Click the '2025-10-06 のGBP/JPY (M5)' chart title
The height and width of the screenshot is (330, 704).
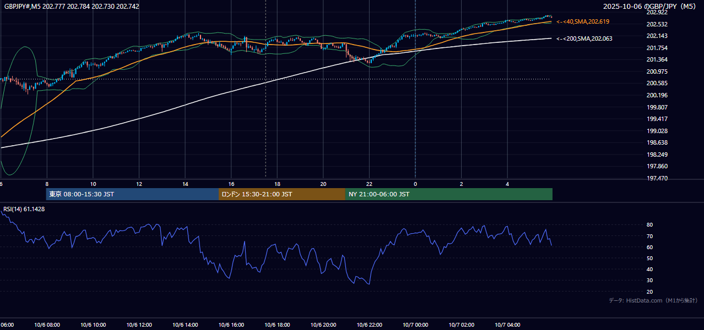[649, 6]
